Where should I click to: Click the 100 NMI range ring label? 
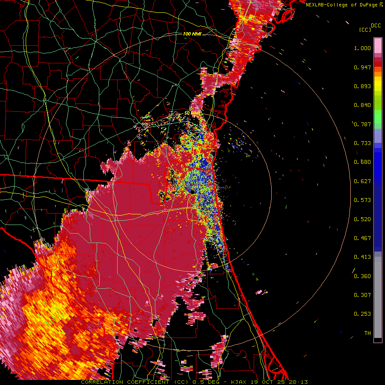(x=192, y=34)
